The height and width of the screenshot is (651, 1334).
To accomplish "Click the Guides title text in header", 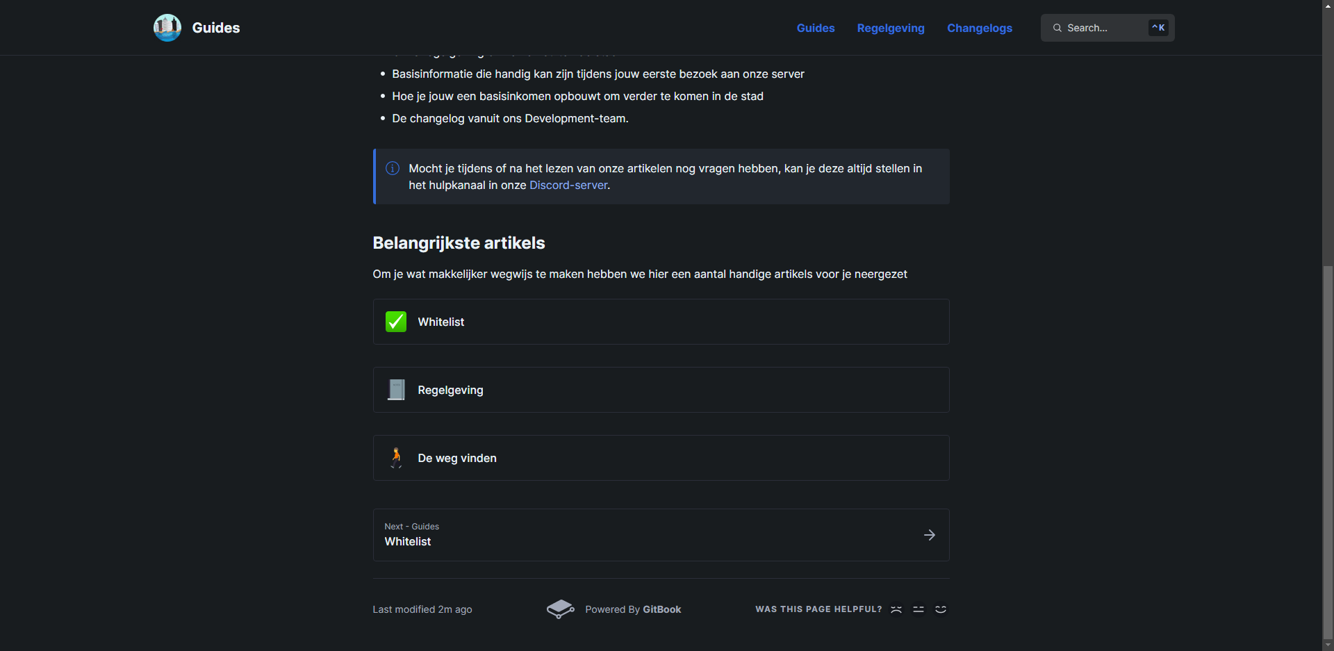I will [216, 28].
